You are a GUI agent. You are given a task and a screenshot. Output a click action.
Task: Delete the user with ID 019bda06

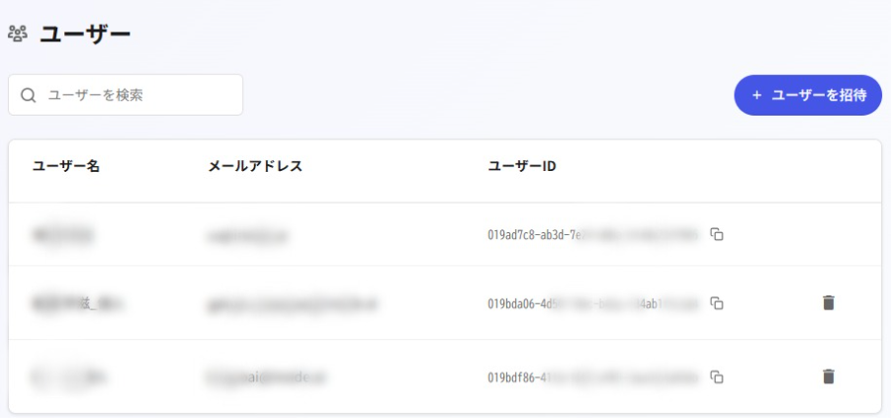pos(829,303)
